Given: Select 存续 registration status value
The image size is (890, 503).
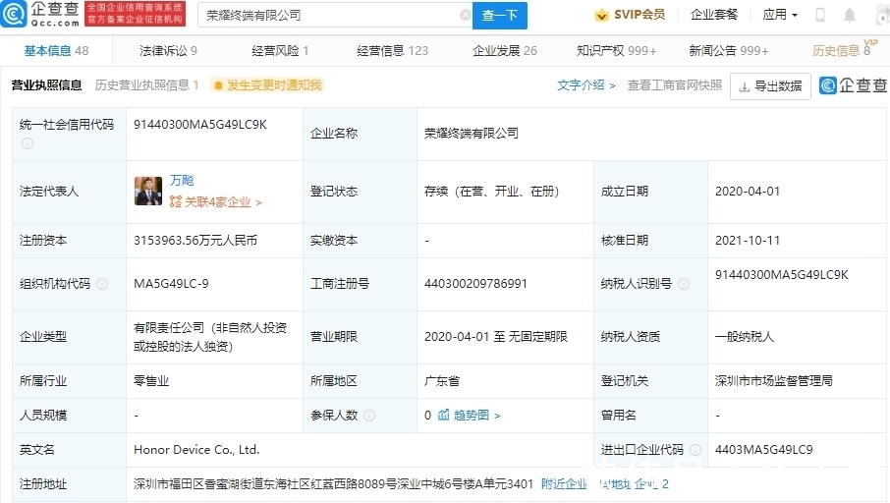Looking at the screenshot, I should (491, 192).
